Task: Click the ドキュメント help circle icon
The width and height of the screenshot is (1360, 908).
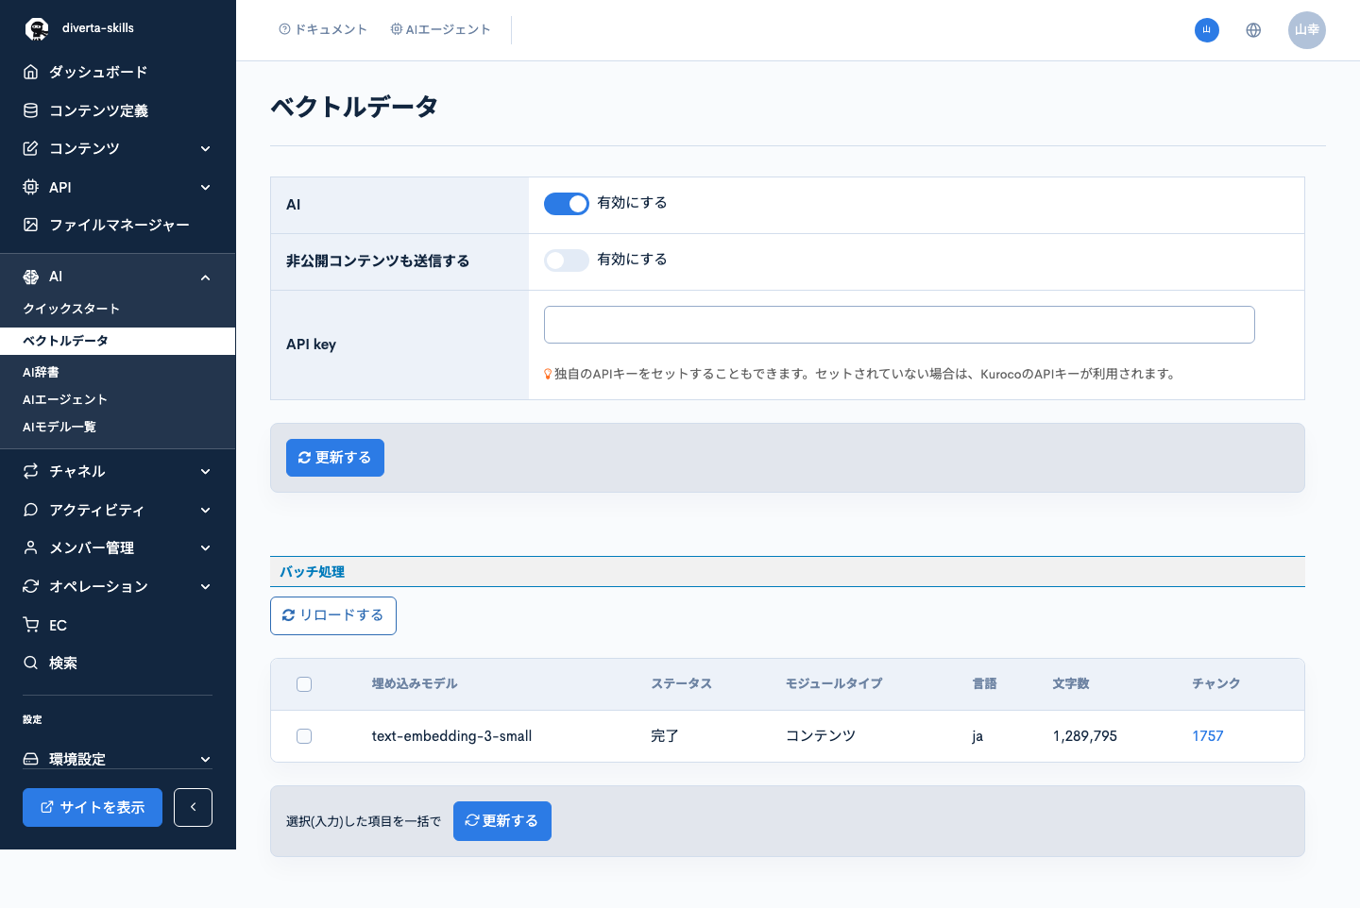Action: click(284, 29)
